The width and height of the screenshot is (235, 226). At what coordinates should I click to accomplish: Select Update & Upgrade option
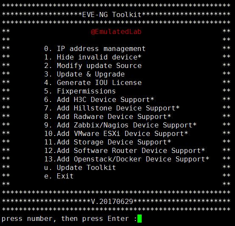click(84, 74)
